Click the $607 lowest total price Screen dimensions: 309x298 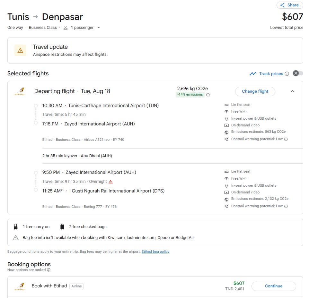(292, 17)
